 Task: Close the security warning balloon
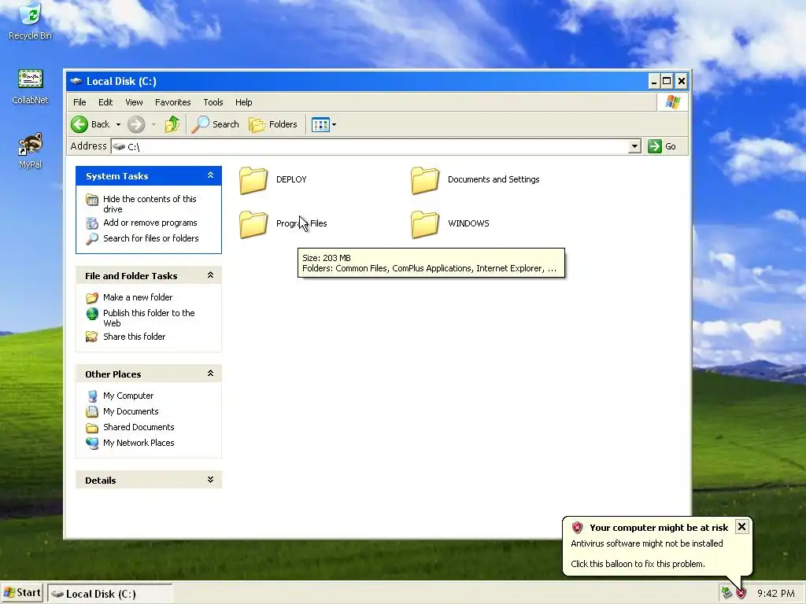(x=741, y=526)
